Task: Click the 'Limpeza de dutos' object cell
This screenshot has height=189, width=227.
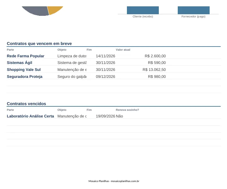Action: click(72, 56)
